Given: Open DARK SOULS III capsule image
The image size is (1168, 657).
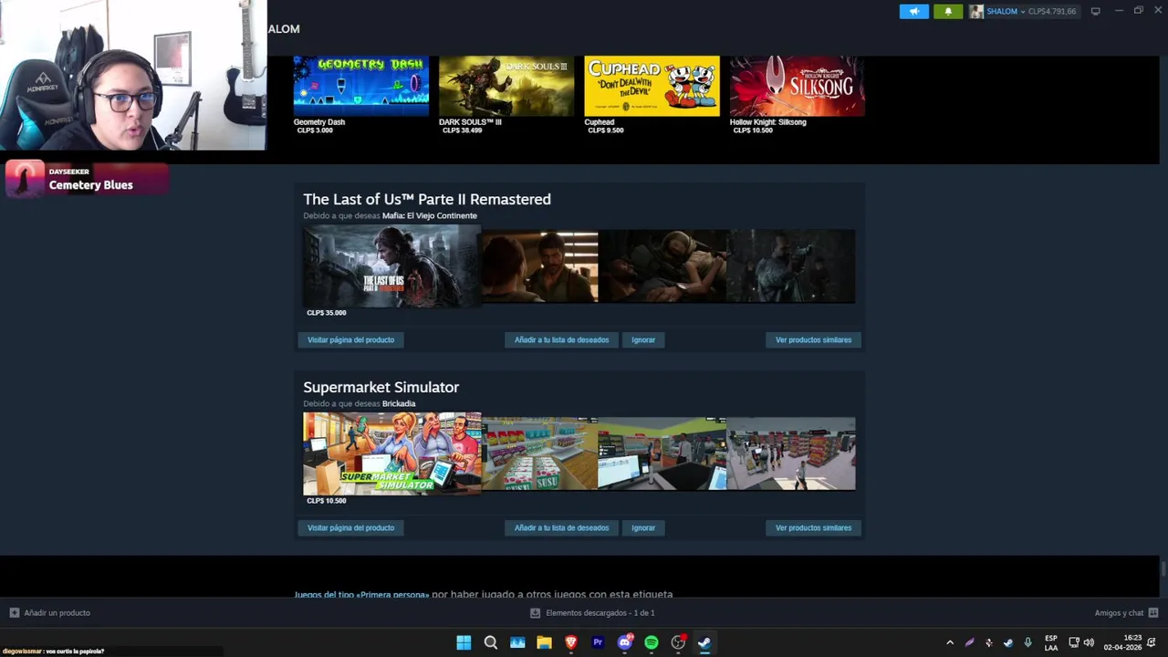Looking at the screenshot, I should (506, 86).
